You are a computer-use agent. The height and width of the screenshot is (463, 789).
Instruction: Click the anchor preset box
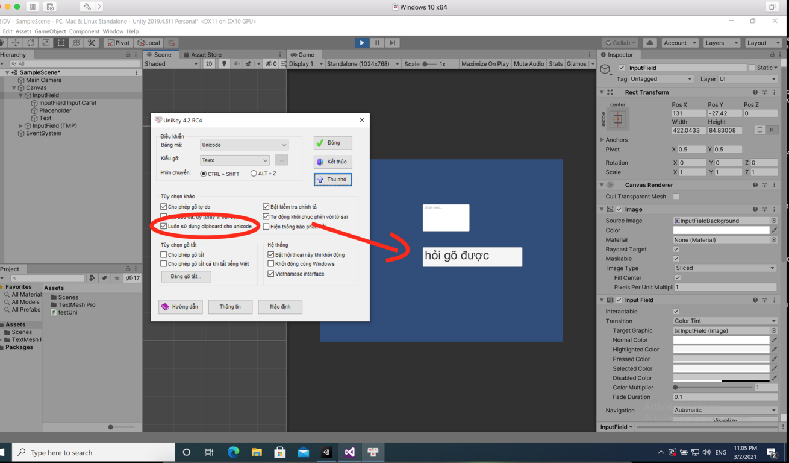pos(617,119)
